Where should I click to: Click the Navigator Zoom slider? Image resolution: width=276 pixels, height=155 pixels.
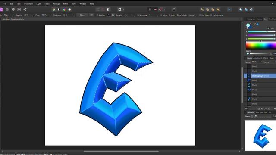pos(263,116)
